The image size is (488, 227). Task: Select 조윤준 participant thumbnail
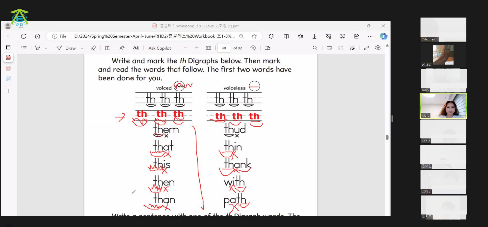443,207
